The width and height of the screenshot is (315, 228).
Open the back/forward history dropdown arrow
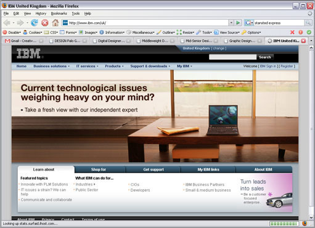pyautogui.click(x=27, y=23)
